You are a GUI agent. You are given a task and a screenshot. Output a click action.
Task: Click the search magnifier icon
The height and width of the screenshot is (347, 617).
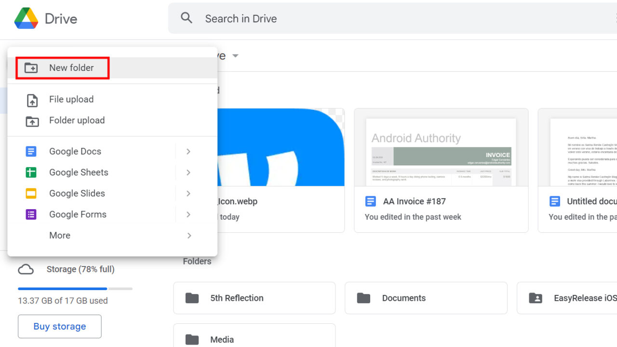coord(187,18)
